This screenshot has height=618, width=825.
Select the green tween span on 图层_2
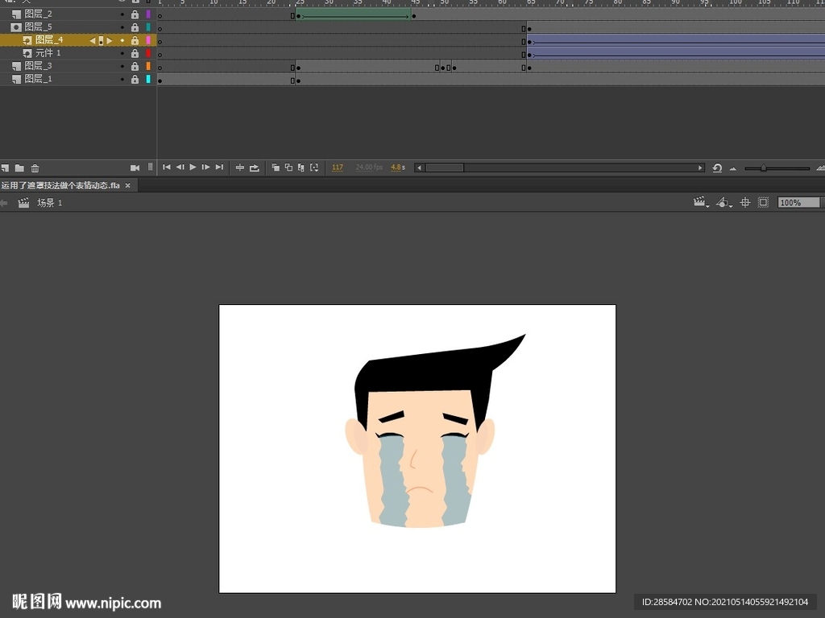(354, 14)
